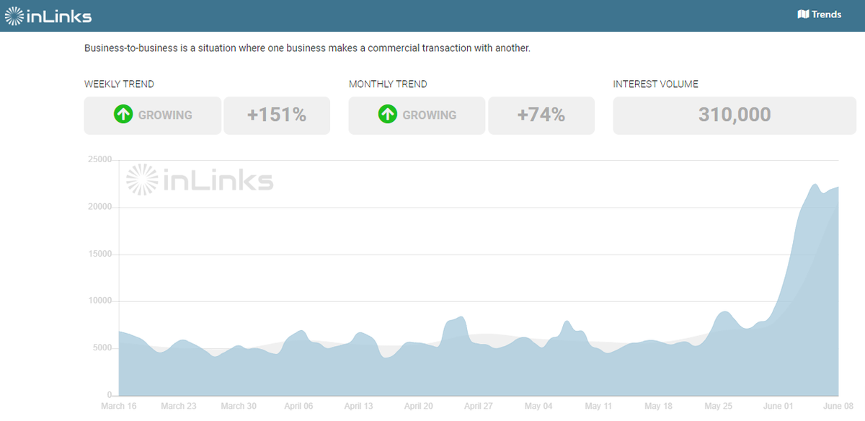This screenshot has width=865, height=421.
Task: Click the MONTHLY TREND heading
Action: (x=388, y=84)
